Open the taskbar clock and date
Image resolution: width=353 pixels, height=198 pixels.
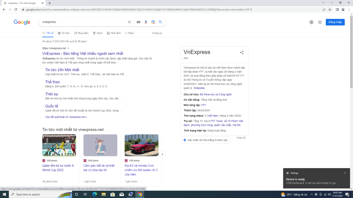pos(337,195)
